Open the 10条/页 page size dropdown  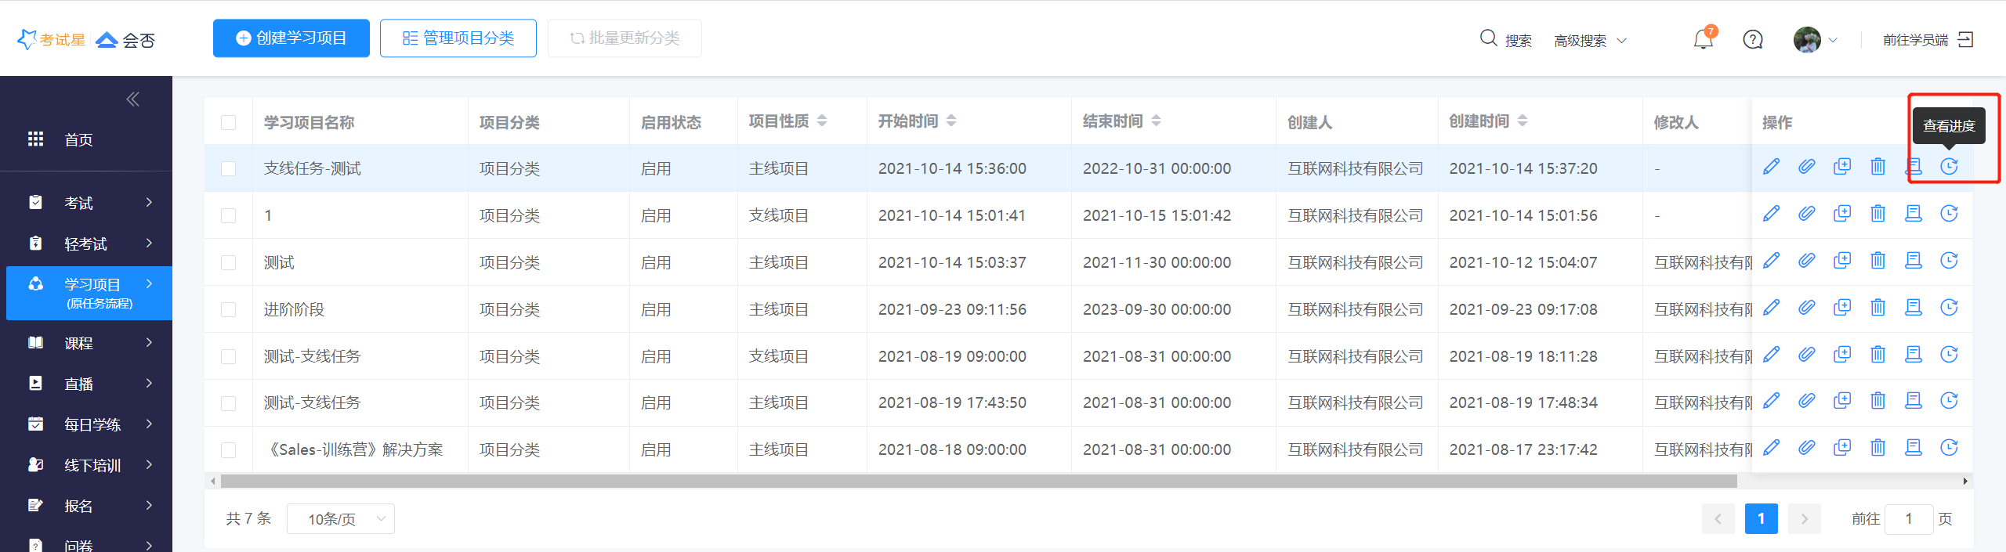[340, 518]
